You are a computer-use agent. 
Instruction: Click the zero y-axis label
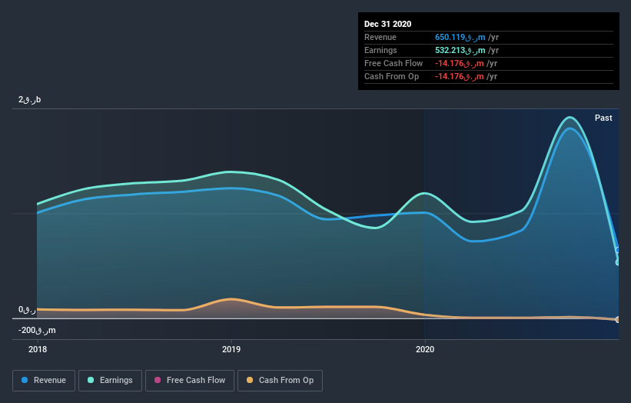pyautogui.click(x=27, y=310)
